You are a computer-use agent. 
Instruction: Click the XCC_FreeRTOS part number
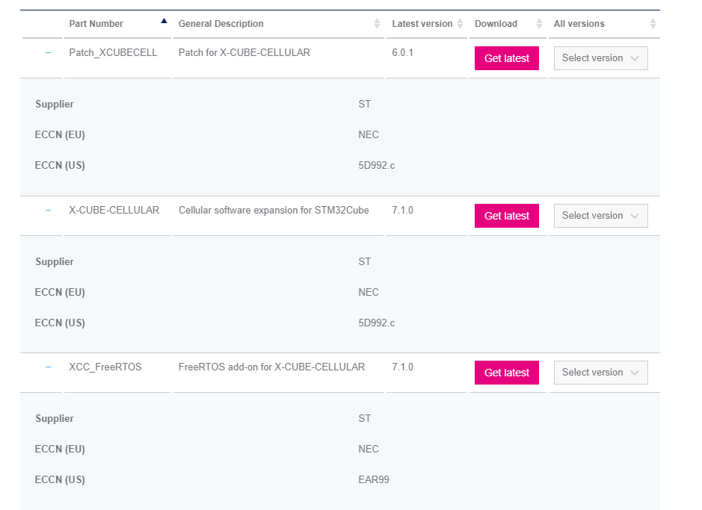[x=105, y=367]
